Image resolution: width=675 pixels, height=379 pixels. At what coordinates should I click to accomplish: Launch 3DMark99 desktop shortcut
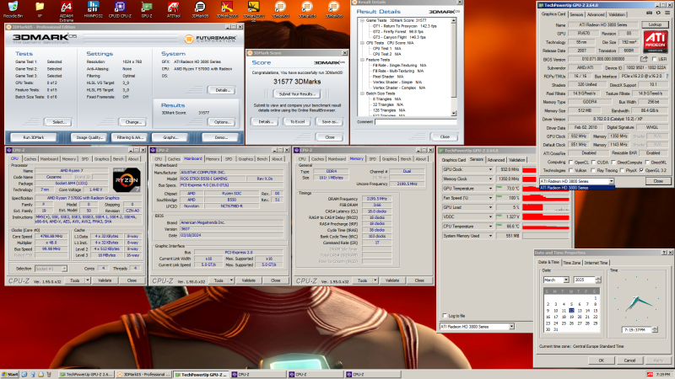(200, 8)
